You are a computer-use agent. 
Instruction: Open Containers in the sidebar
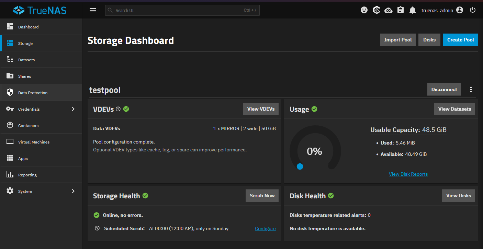click(x=41, y=126)
